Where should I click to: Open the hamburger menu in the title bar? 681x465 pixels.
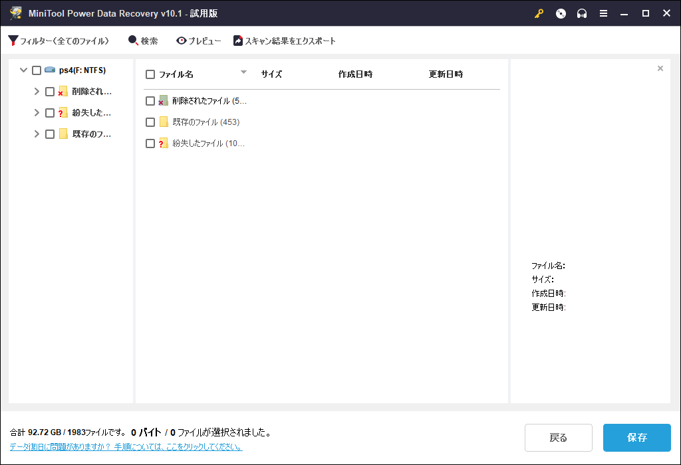pos(603,13)
